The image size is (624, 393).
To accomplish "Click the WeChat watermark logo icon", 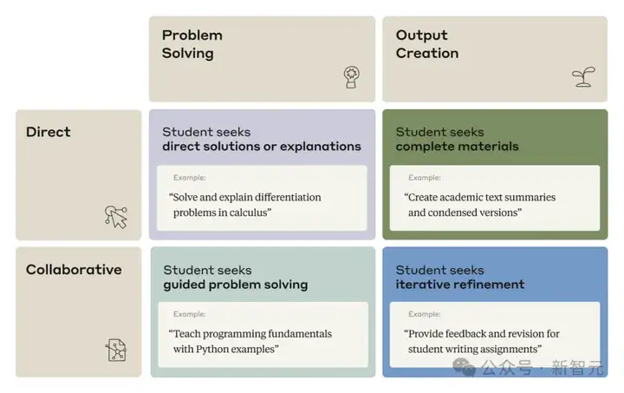I will coord(464,367).
